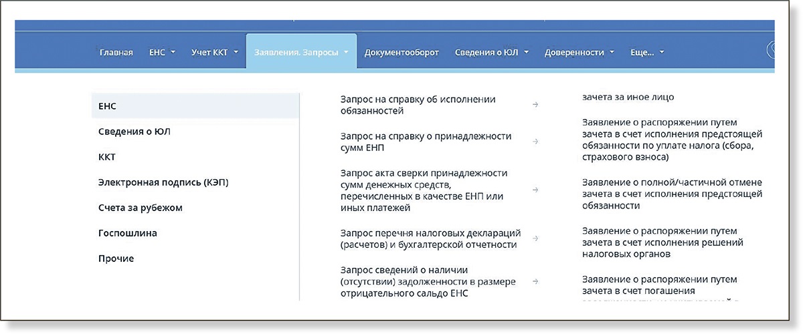
Task: Go to «Главная» in the navigation bar
Action: pyautogui.click(x=116, y=52)
